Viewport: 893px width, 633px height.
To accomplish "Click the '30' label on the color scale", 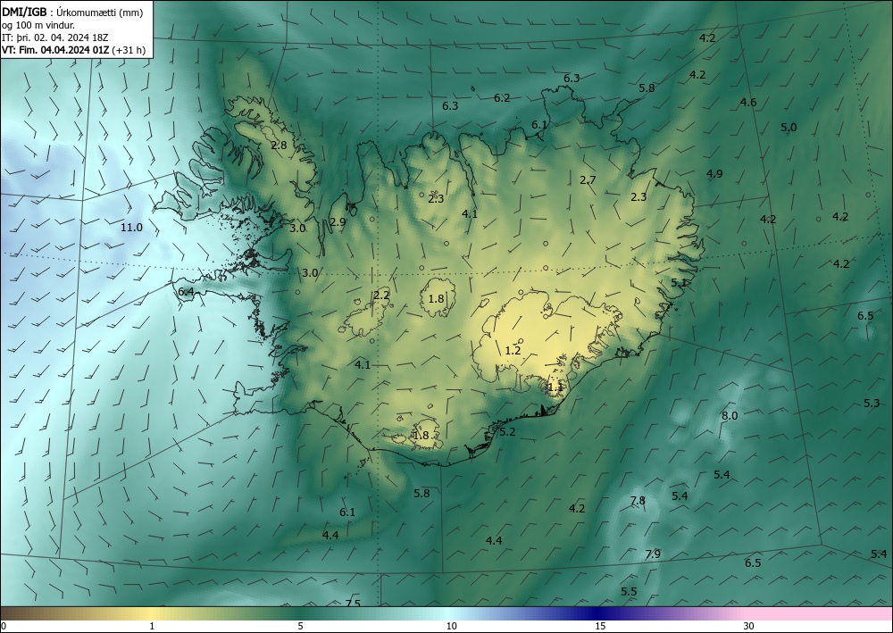I will [749, 626].
